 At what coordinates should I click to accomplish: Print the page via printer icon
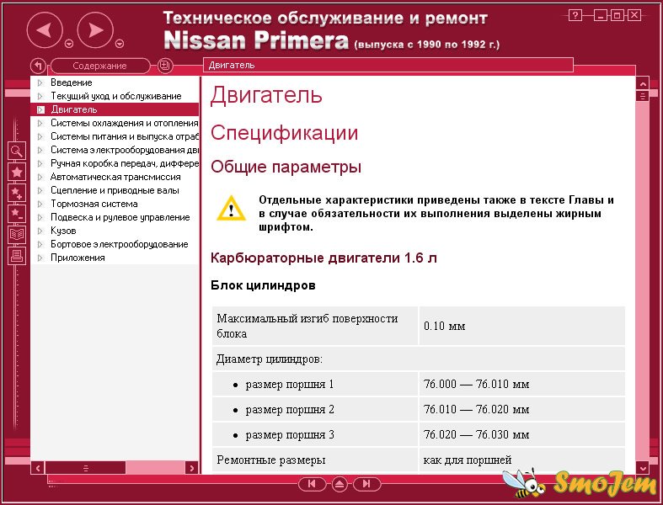pos(17,255)
